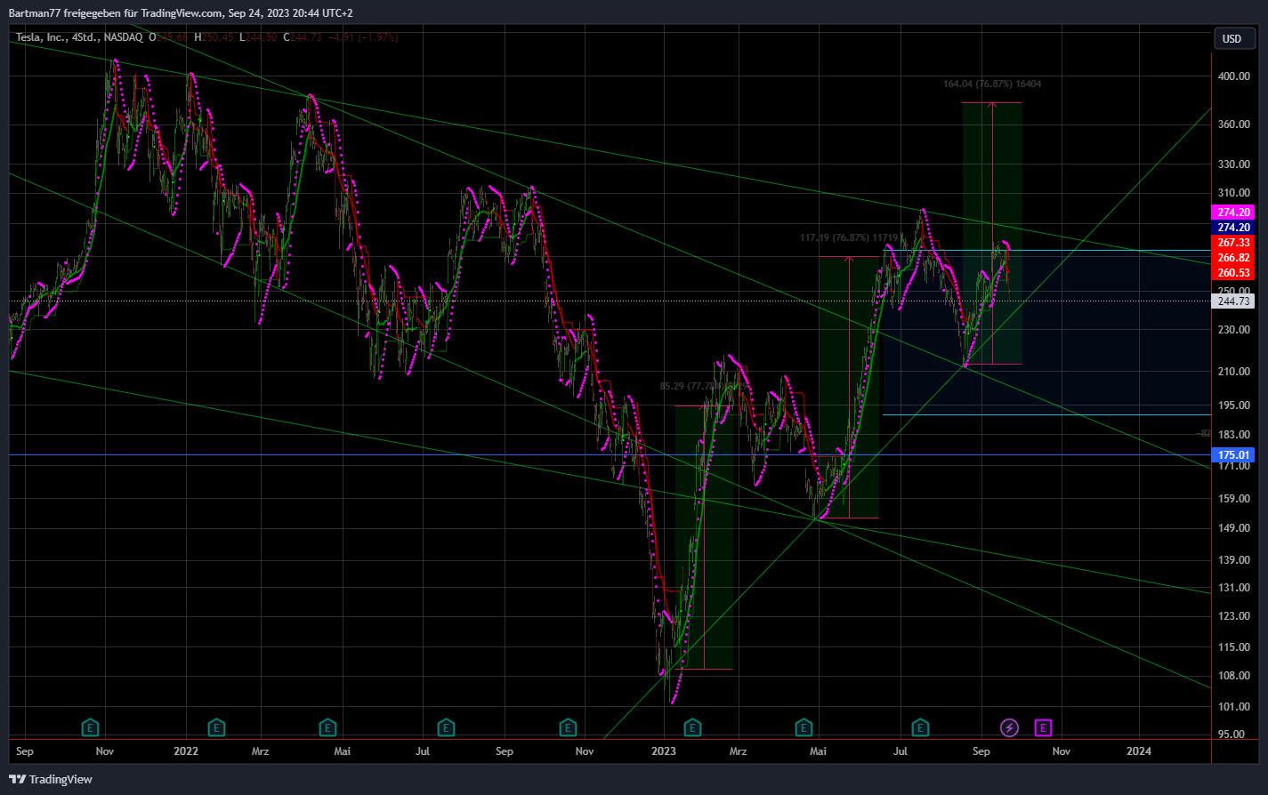Image resolution: width=1268 pixels, height=795 pixels.
Task: Select the navy 274.20 price label
Action: coord(1233,228)
